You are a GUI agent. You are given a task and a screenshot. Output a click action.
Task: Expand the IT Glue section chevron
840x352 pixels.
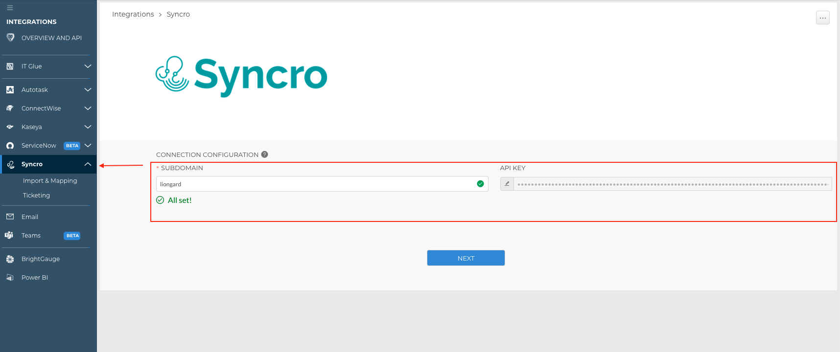point(88,66)
